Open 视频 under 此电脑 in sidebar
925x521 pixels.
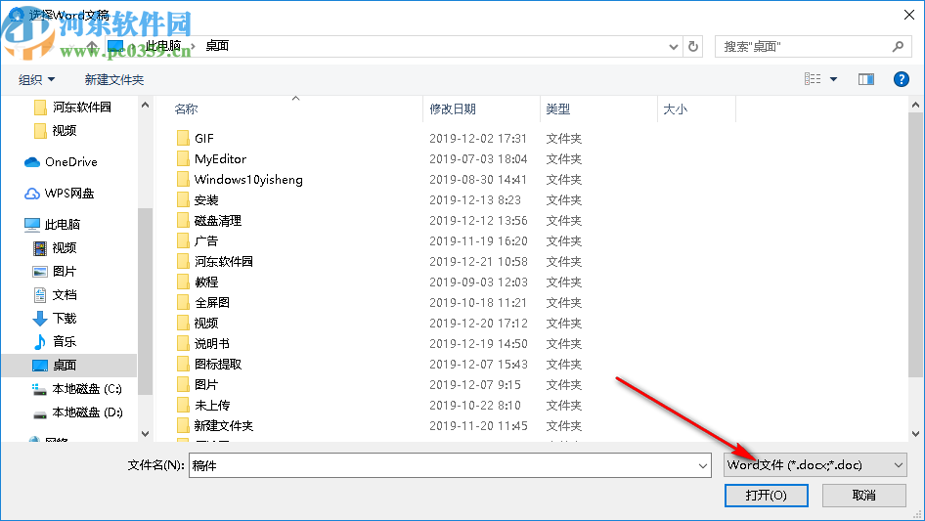tap(55, 248)
